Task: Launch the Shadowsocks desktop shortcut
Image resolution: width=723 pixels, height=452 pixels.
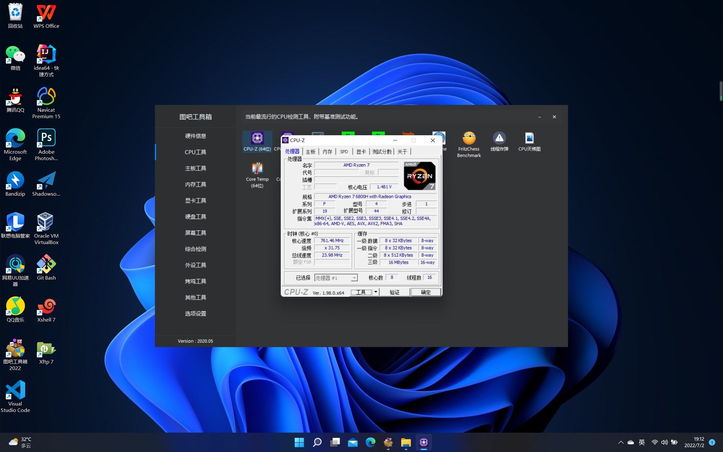Action: (46, 184)
